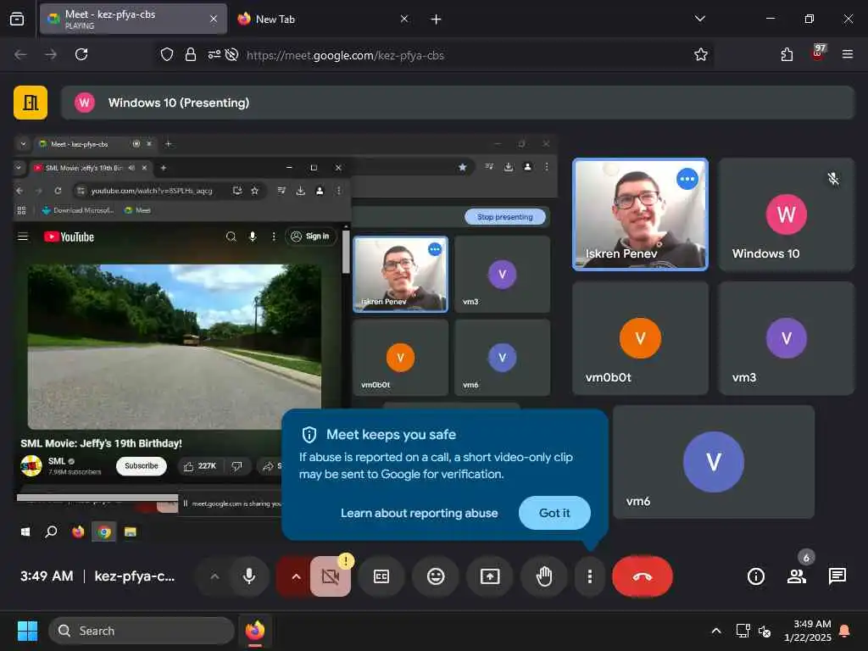Toggle the microphone button in Meet
Screen dimensions: 868x651
249,576
